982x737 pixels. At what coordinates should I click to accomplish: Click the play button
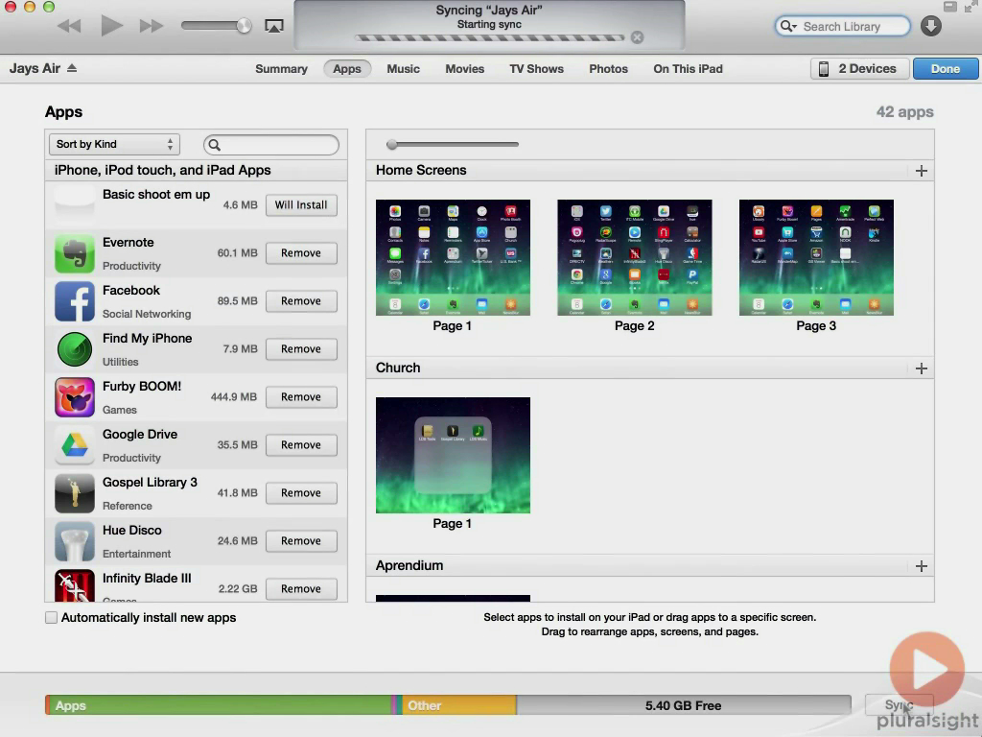pos(111,26)
